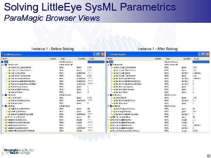Screen dimensions: 211x158
Task: Maximize the Before Solving LittleEyeSystem window
Action: click(x=99, y=54)
